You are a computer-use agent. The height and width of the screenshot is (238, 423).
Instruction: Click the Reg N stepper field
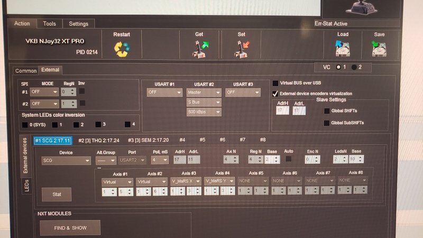(256, 160)
